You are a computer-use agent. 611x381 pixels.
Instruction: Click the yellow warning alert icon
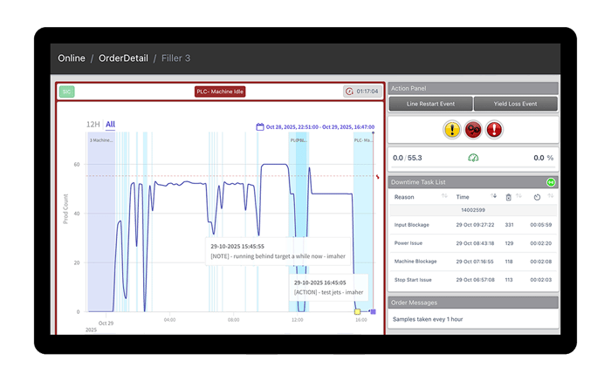coord(451,129)
